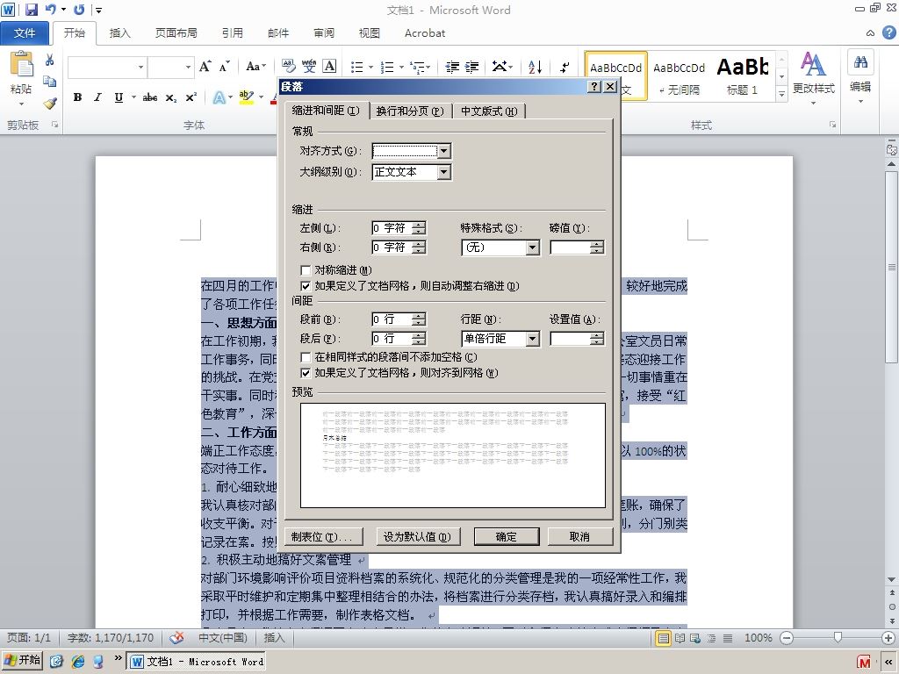Viewport: 899px width, 674px height.
Task: Click the Text Effects glowing A icon
Action: 219,97
